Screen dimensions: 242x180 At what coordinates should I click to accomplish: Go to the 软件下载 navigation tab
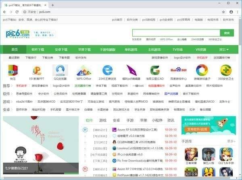point(38,50)
